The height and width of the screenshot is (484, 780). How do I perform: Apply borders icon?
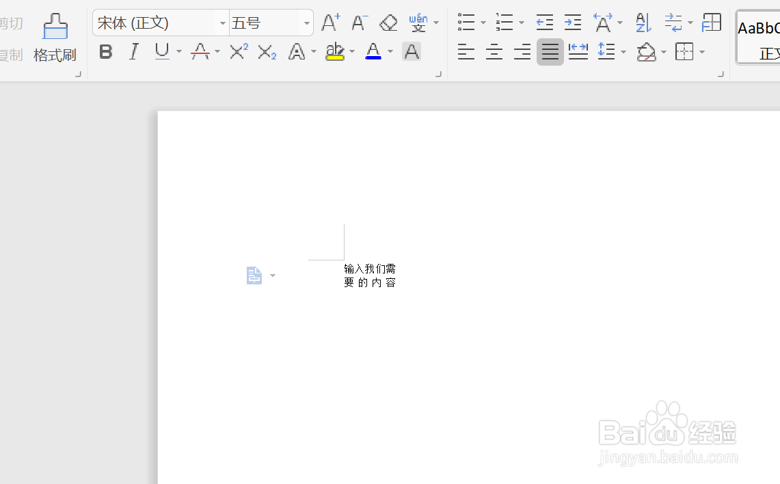684,52
